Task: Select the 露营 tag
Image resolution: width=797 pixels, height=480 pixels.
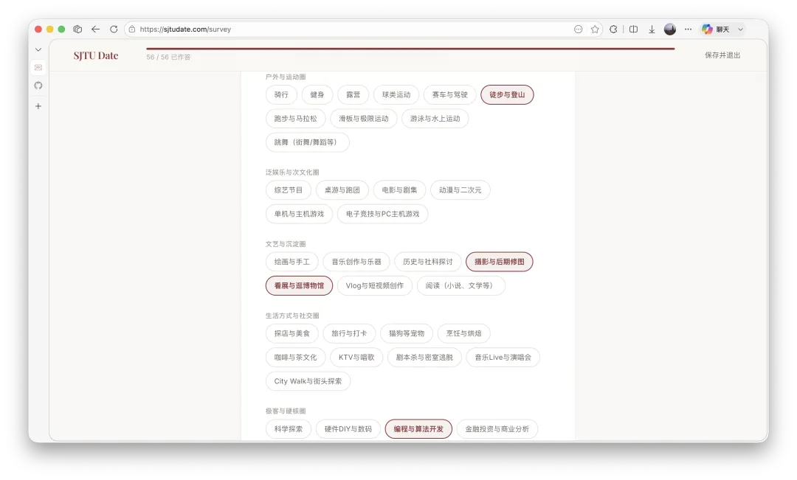Action: point(353,95)
